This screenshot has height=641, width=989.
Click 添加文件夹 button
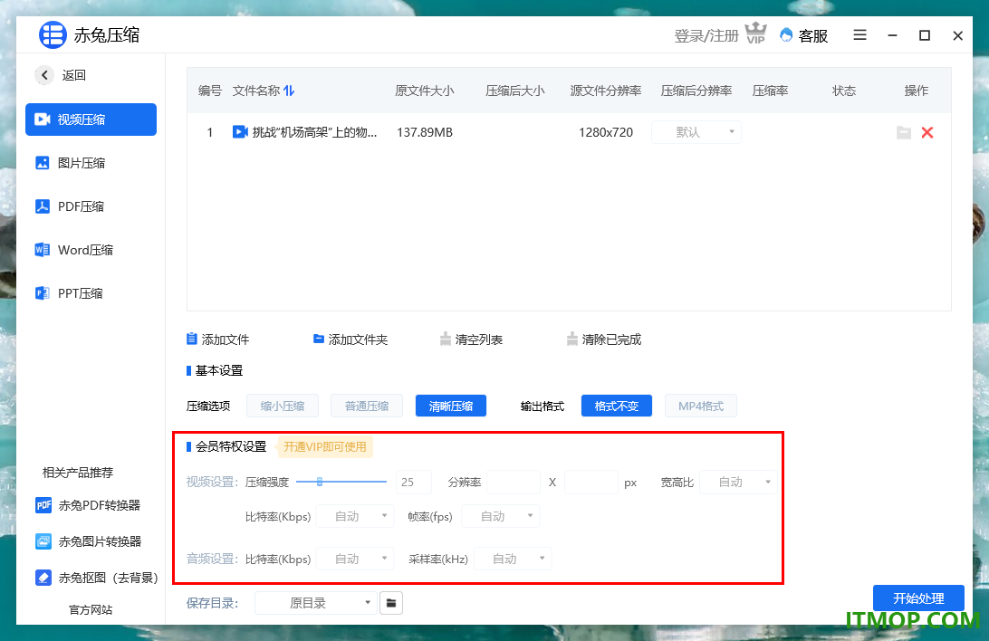point(350,340)
